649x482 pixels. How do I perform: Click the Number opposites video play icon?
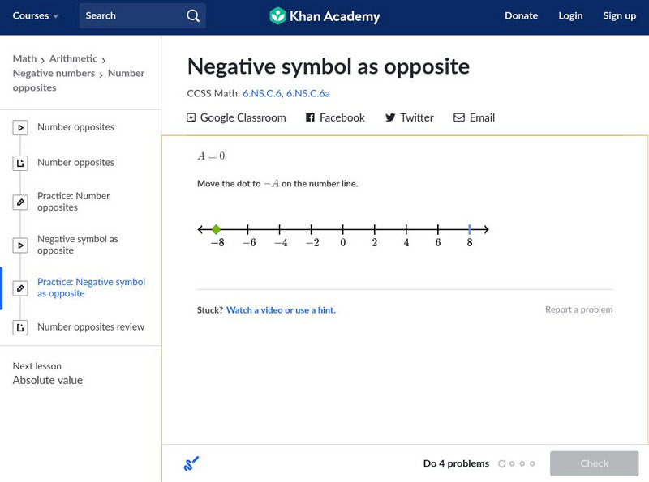(x=20, y=127)
